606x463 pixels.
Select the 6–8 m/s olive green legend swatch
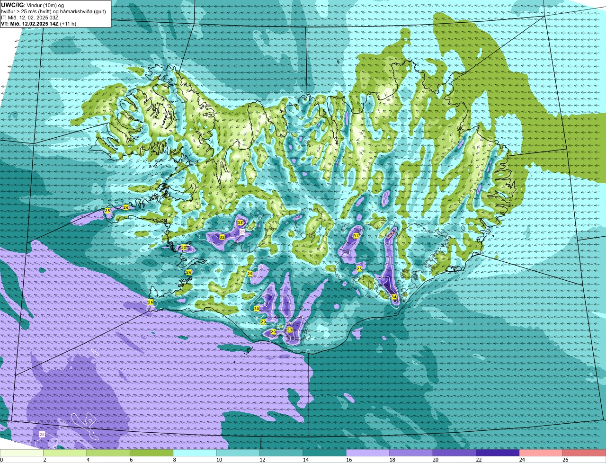[151, 453]
